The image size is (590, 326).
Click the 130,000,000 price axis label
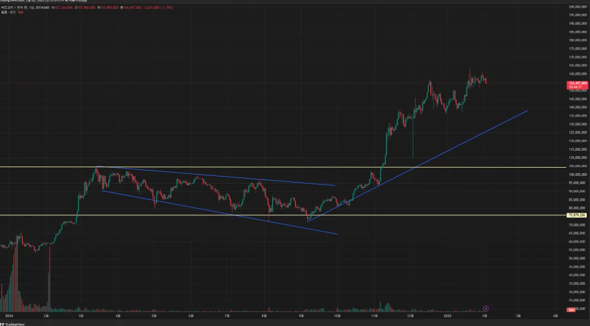578,124
